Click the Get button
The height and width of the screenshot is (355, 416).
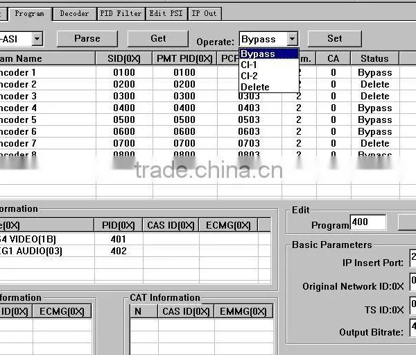(158, 39)
